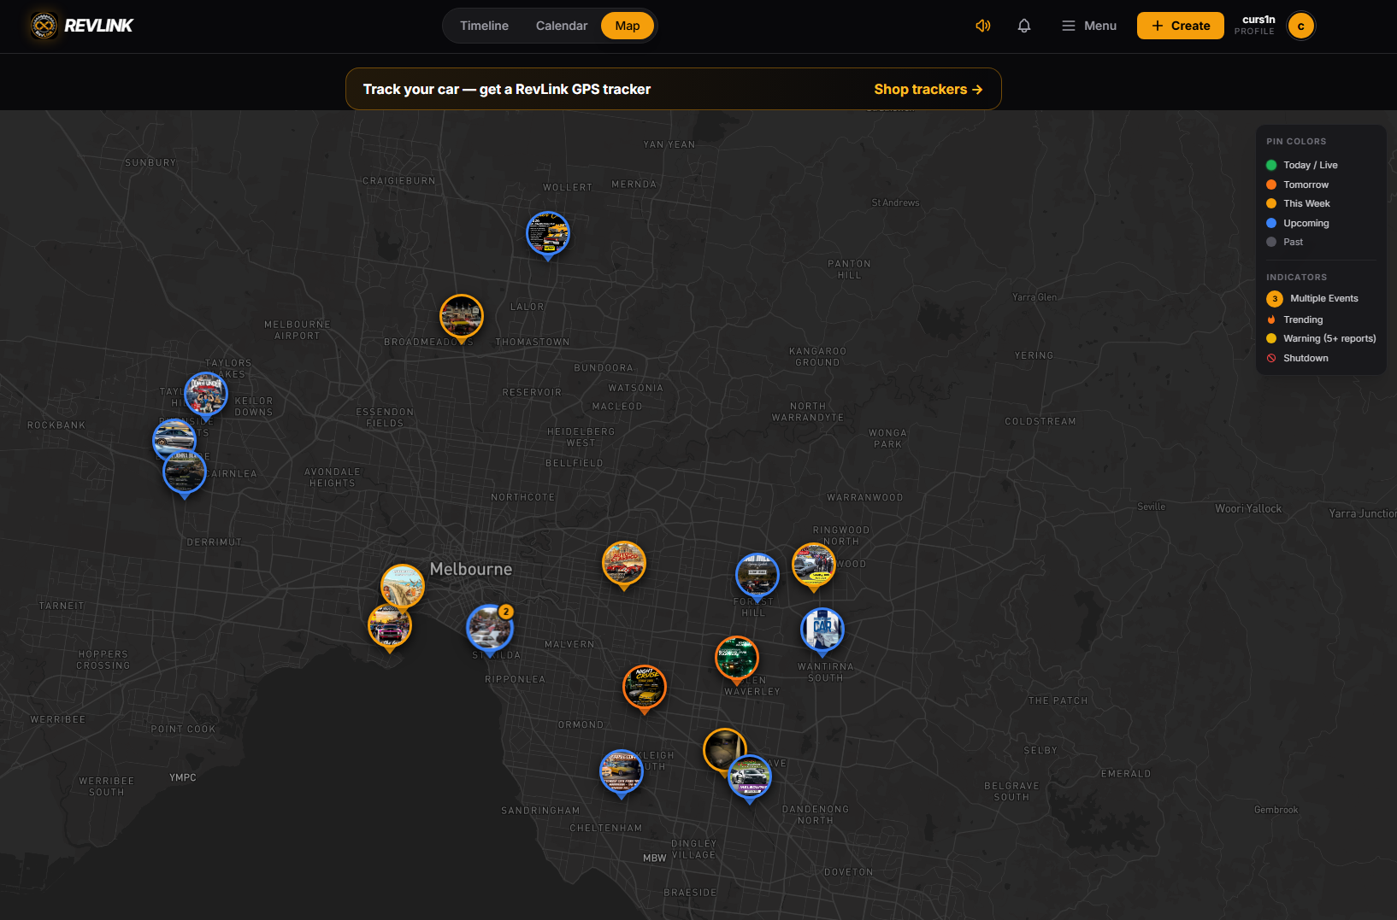This screenshot has width=1397, height=920.
Task: Click the Tomorrow legend label
Action: click(1306, 185)
